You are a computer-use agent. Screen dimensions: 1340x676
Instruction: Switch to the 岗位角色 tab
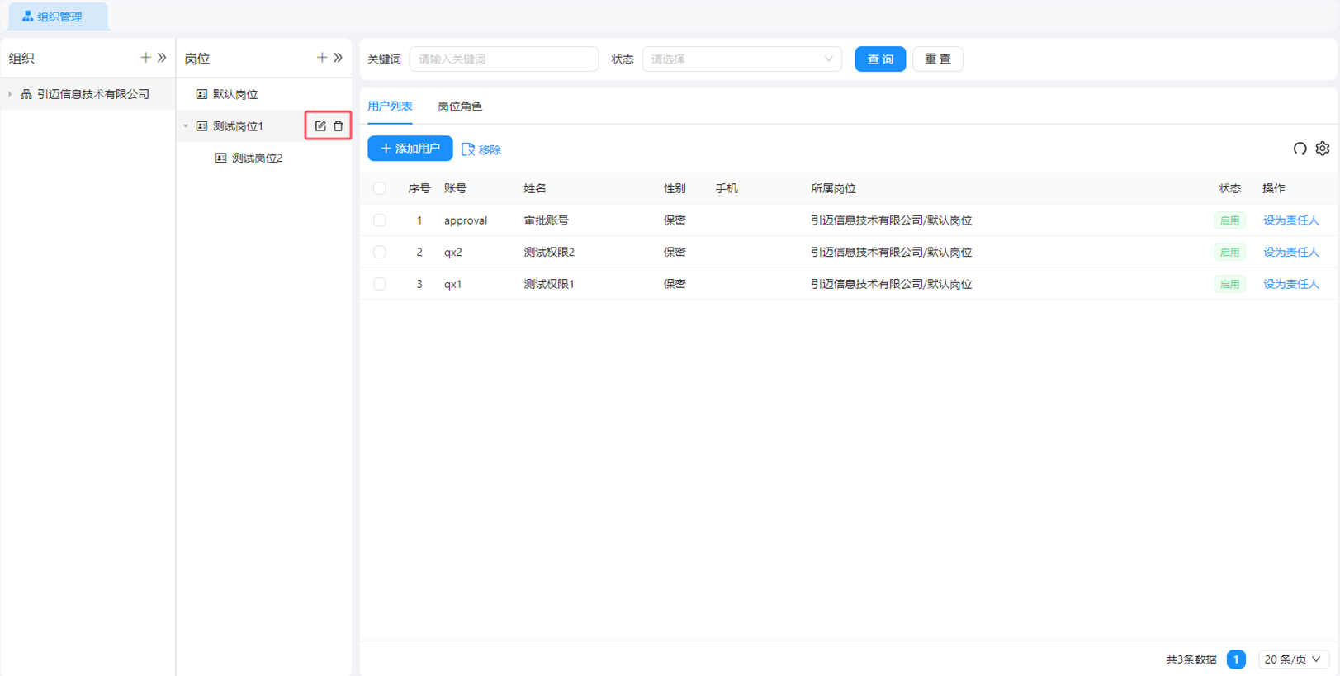(x=460, y=106)
